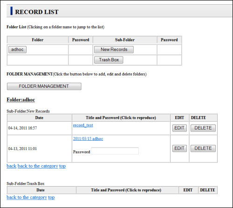
Task: Click the RECORD LIST page title
Action: tap(37, 12)
